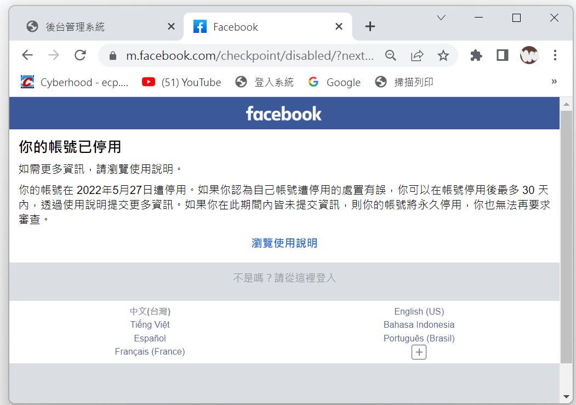
Task: Select Français (France) language
Action: [x=150, y=351]
